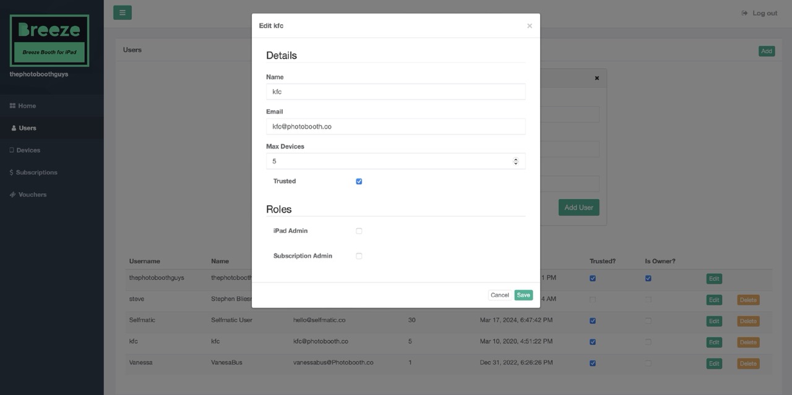This screenshot has width=792, height=395.
Task: Click the Breeze Booth logo
Action: 49,41
